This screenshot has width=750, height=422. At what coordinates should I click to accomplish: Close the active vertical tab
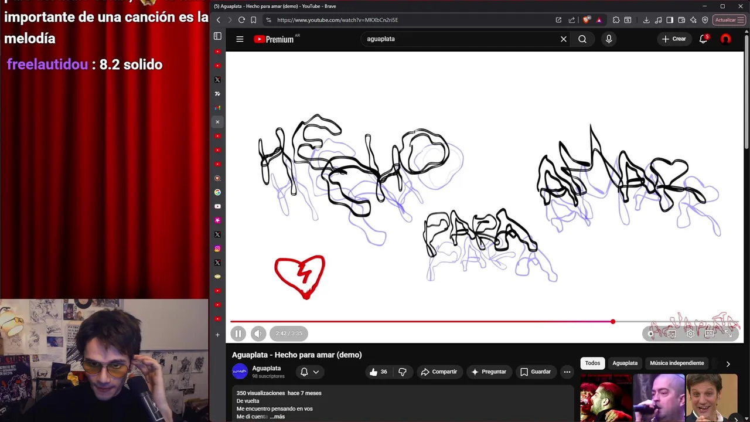pyautogui.click(x=217, y=122)
